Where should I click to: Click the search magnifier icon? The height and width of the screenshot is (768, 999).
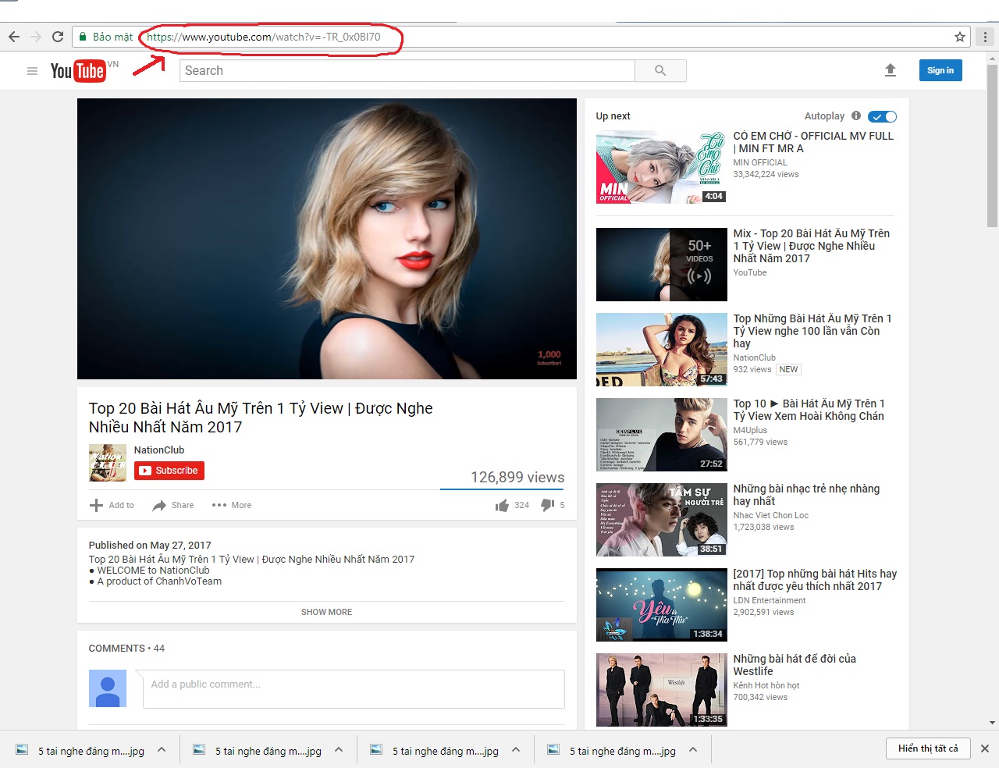[x=660, y=70]
